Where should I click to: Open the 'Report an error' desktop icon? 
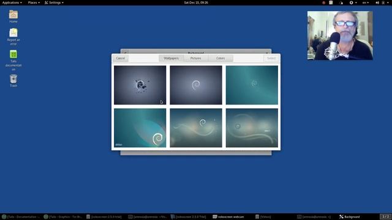click(x=13, y=37)
